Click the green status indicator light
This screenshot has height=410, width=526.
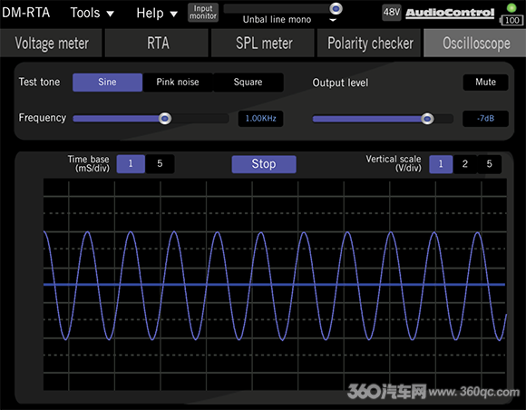(511, 7)
